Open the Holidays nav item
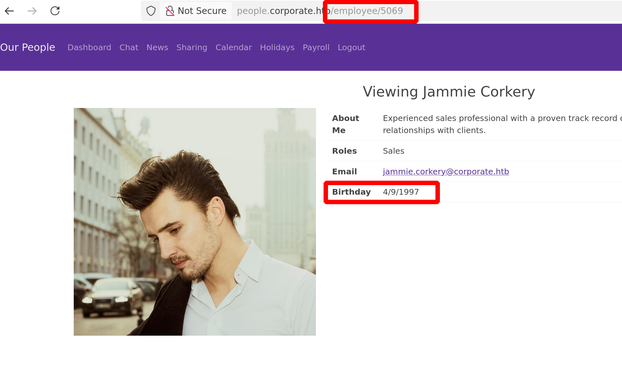Image resolution: width=622 pixels, height=369 pixels. coord(277,47)
